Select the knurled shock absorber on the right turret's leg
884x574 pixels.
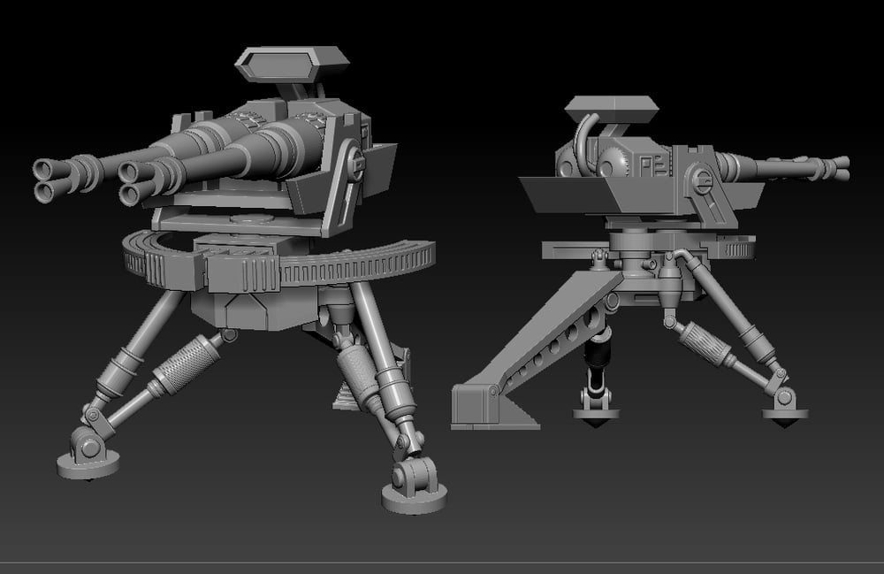705,343
